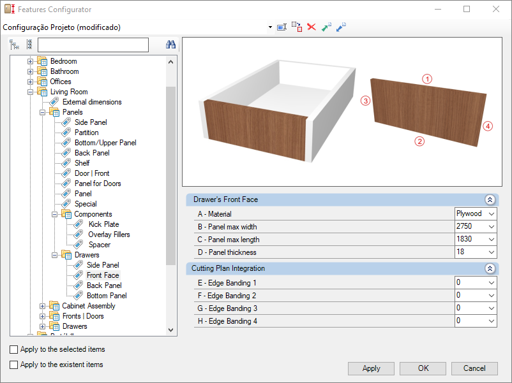
Task: Click the tree scrollbar up arrow
Action: click(171, 62)
